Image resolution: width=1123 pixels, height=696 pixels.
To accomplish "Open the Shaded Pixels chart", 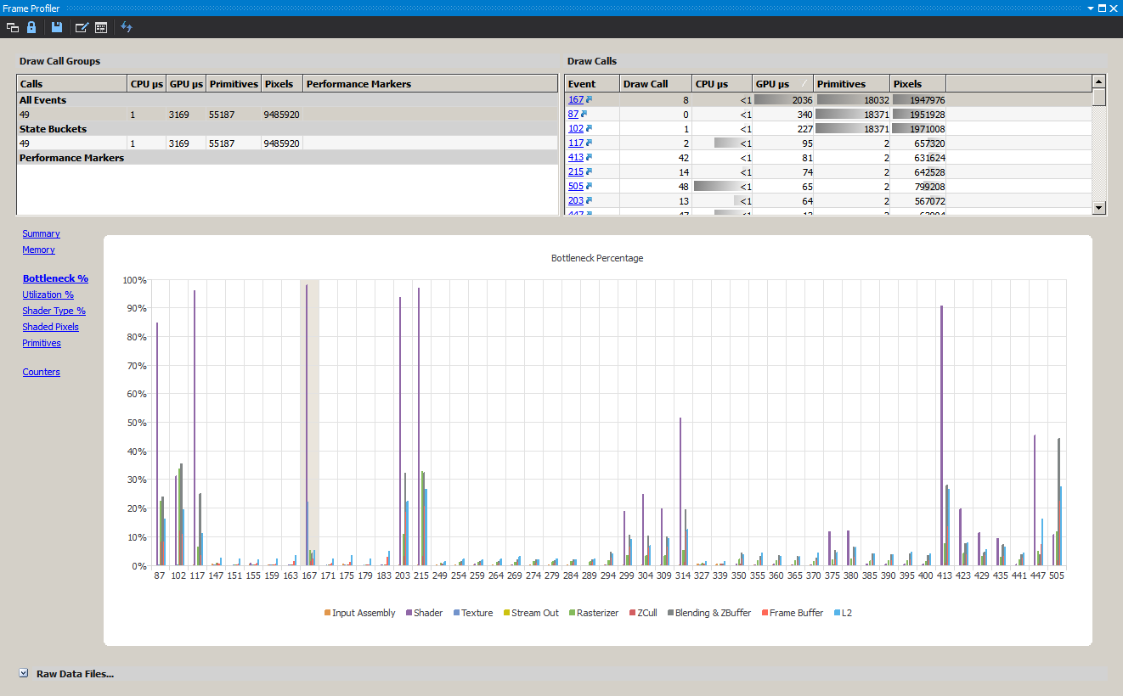I will 50,327.
